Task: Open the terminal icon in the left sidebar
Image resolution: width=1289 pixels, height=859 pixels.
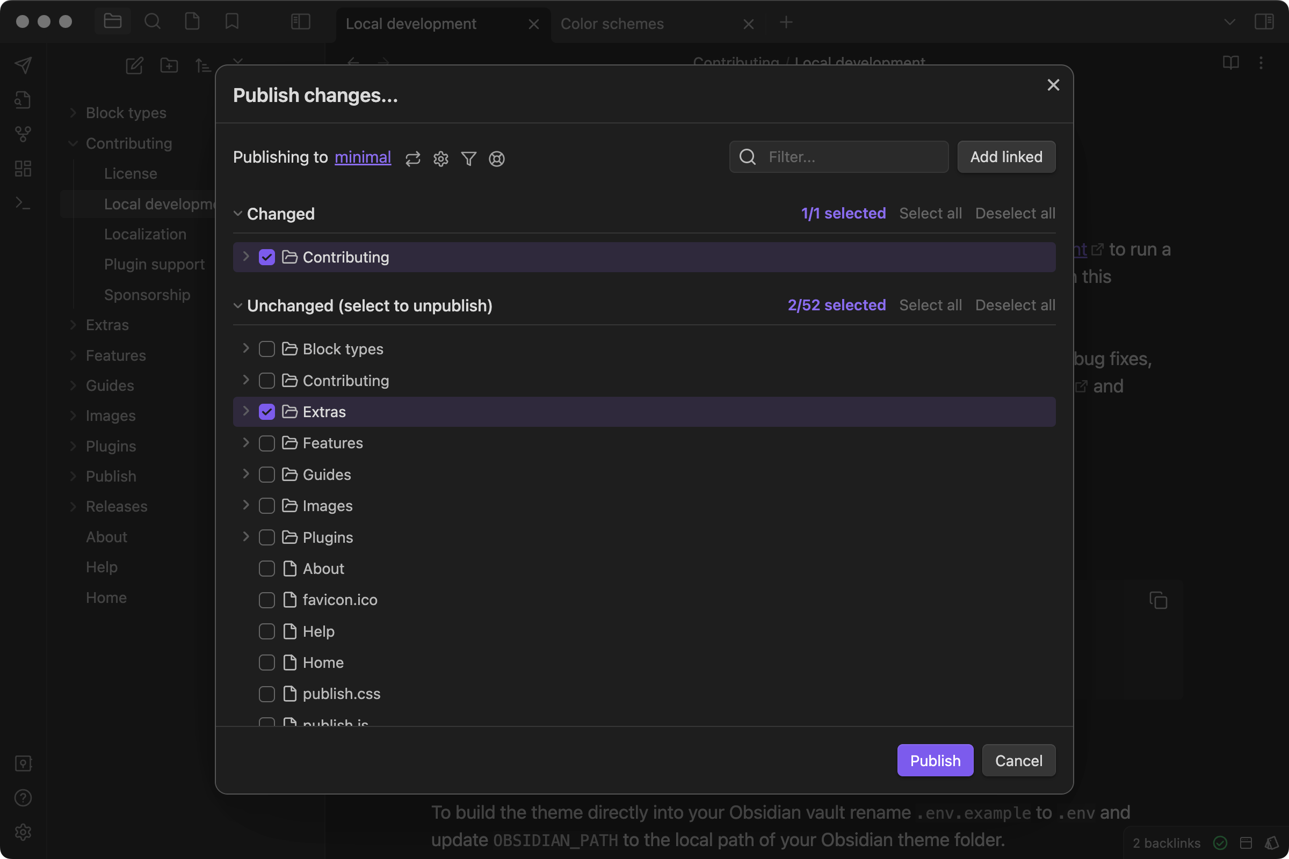Action: point(23,203)
